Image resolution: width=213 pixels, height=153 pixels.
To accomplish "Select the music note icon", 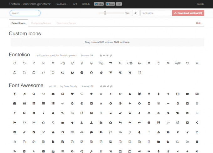I will point(24,94).
